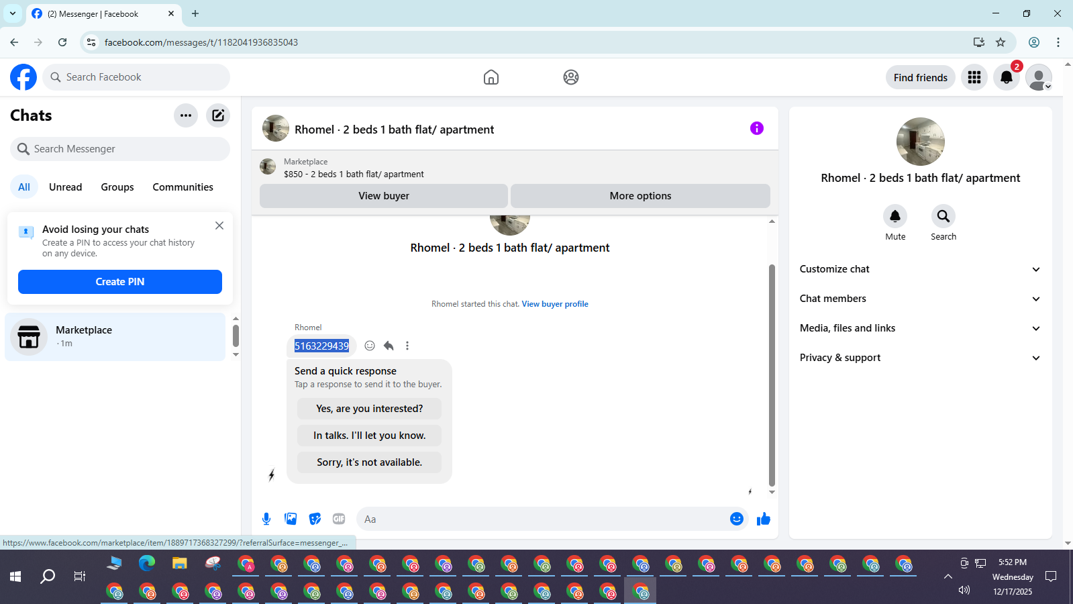Image resolution: width=1073 pixels, height=604 pixels.
Task: Open Windows taskbar search
Action: pyautogui.click(x=48, y=576)
